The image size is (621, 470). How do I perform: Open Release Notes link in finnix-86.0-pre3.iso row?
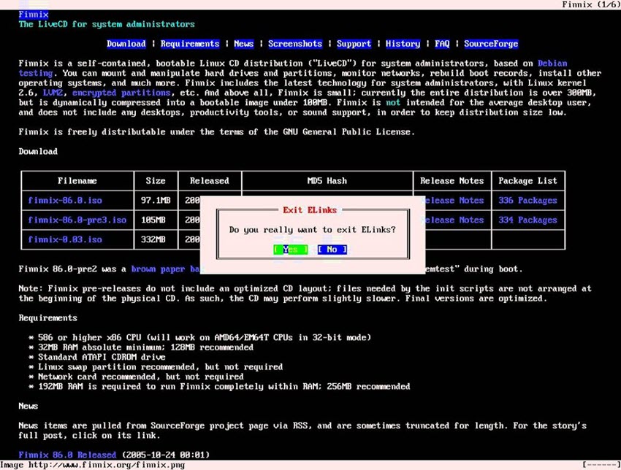pyautogui.click(x=454, y=220)
